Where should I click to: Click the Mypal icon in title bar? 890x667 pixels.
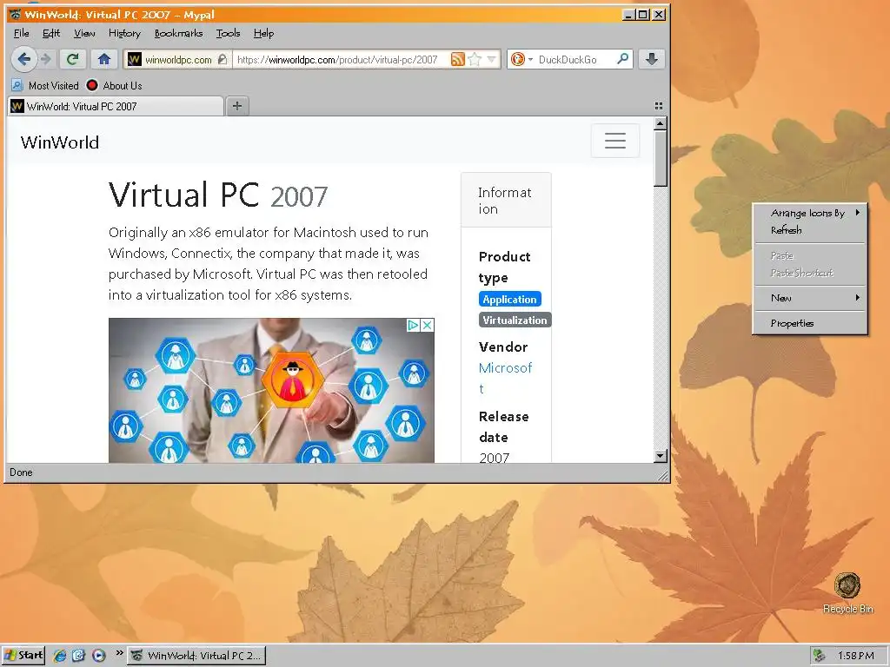16,14
